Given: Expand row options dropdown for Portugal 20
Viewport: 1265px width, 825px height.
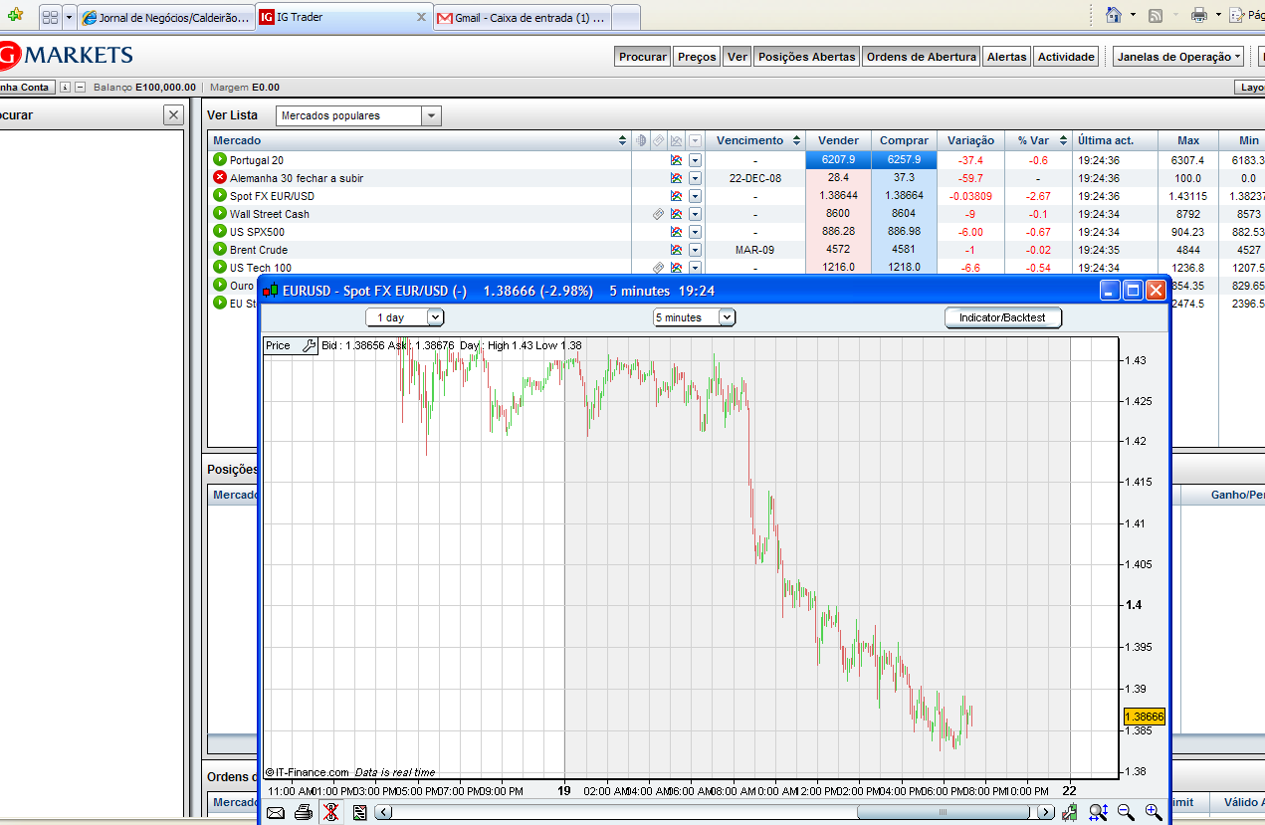Looking at the screenshot, I should tap(695, 160).
